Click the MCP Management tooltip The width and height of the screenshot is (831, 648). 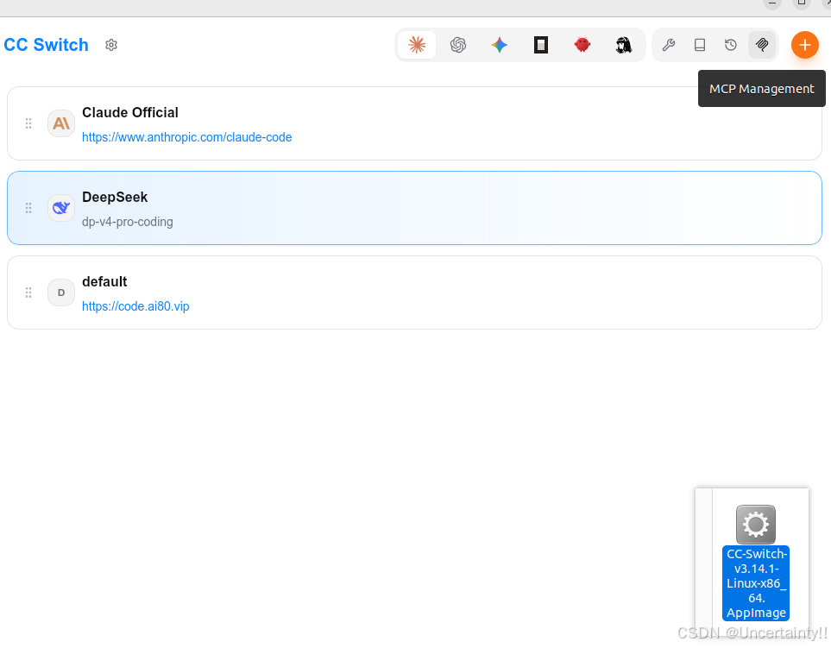pos(762,89)
